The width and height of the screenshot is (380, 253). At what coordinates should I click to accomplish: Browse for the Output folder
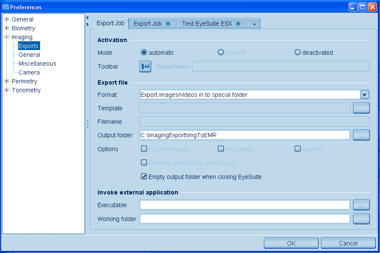pyautogui.click(x=361, y=135)
